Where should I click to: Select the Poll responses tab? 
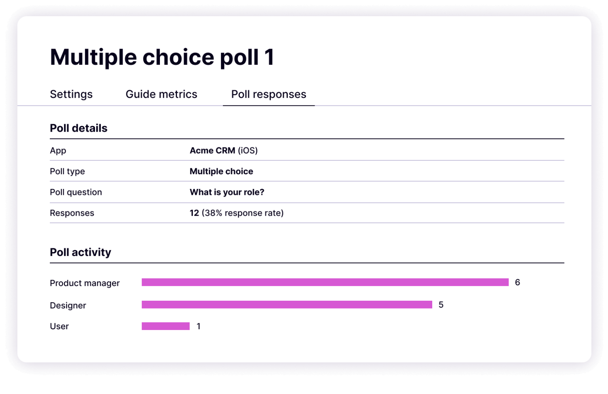point(268,94)
